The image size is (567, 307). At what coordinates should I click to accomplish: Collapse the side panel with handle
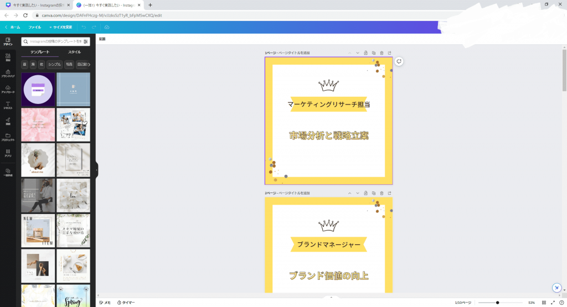click(x=96, y=170)
